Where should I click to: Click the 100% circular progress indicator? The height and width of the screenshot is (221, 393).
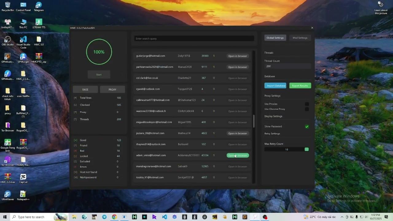pyautogui.click(x=99, y=52)
